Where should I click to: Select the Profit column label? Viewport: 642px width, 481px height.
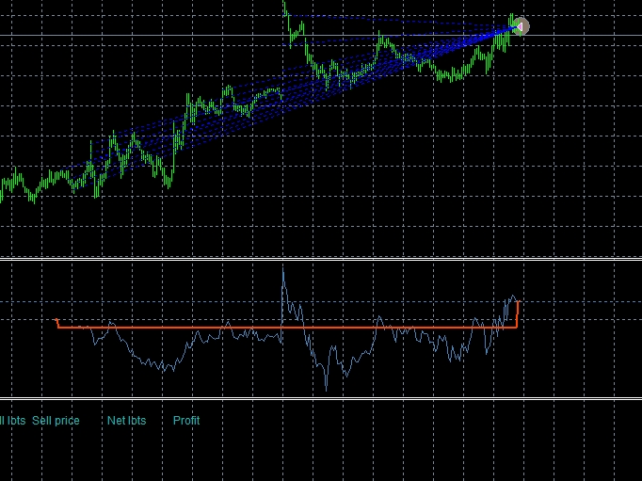186,421
